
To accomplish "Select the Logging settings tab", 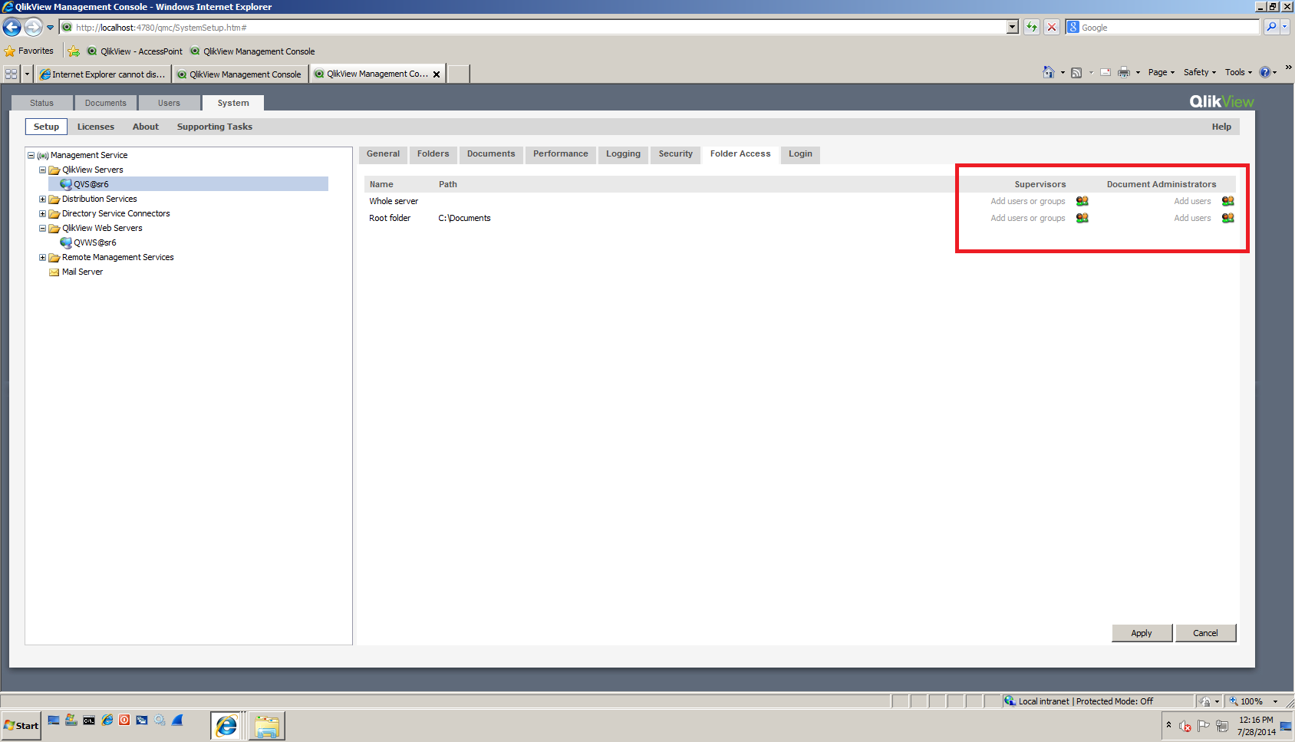I will [623, 154].
